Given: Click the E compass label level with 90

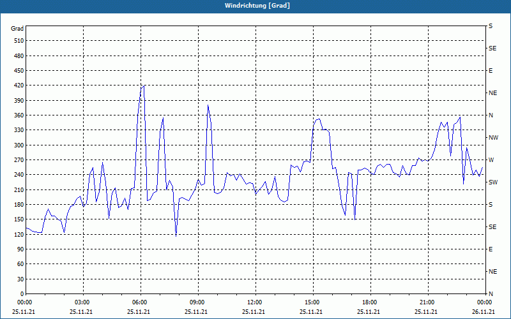Looking at the screenshot, I should pos(491,249).
